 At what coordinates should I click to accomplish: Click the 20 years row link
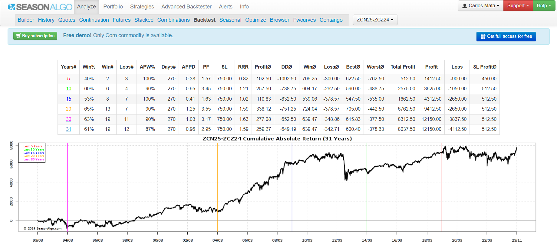coord(68,109)
